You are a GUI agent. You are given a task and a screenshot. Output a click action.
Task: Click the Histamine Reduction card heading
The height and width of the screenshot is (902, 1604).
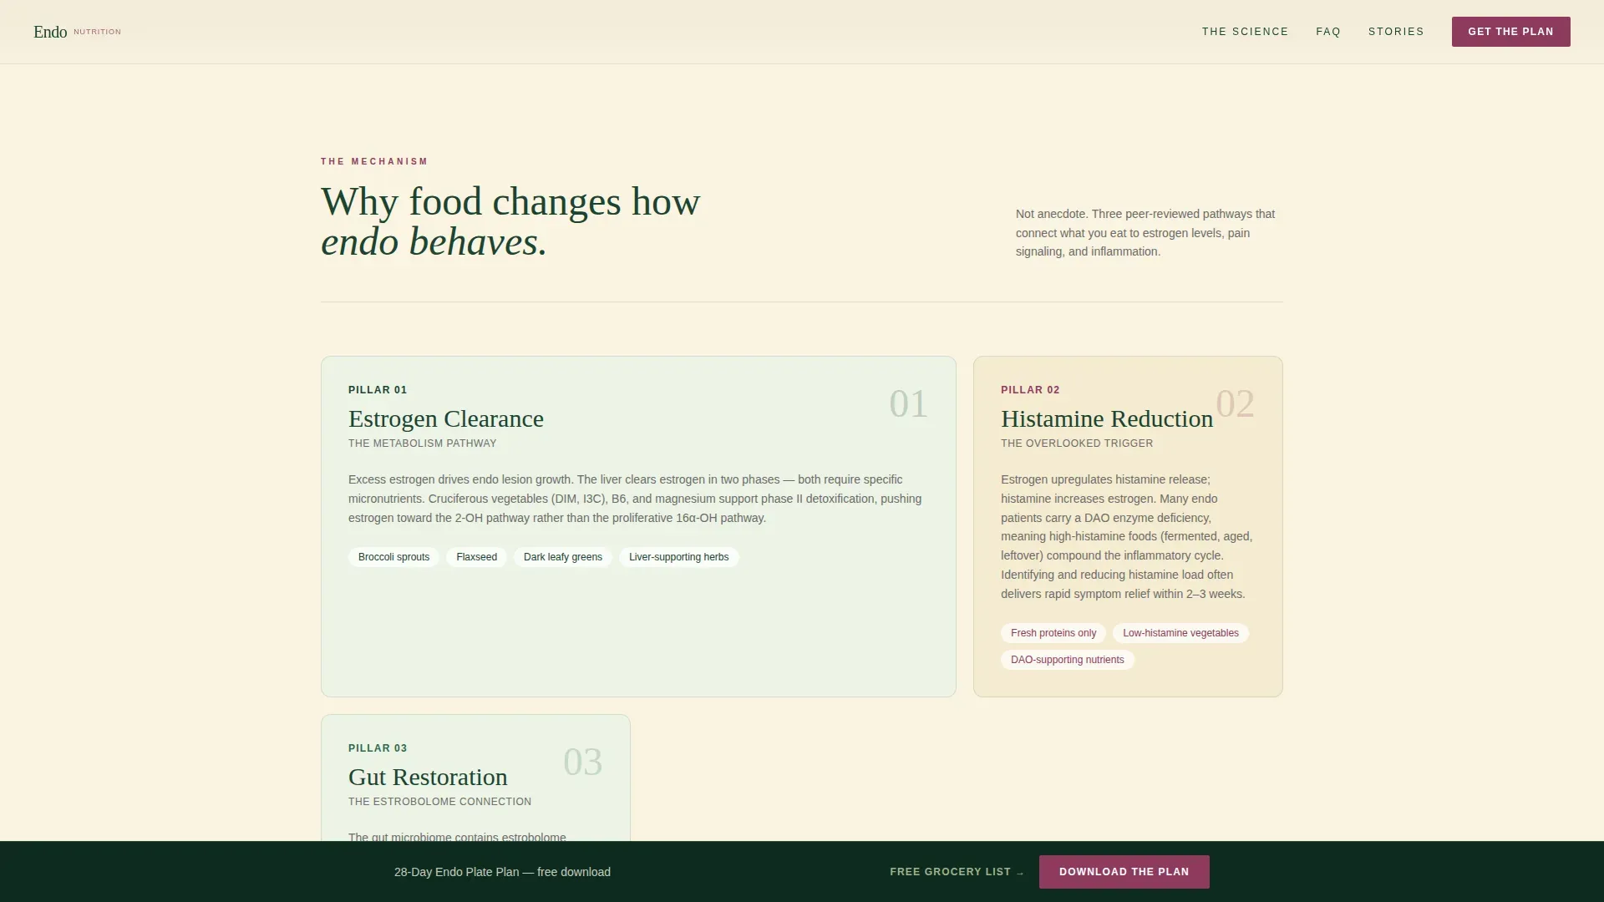click(x=1106, y=418)
